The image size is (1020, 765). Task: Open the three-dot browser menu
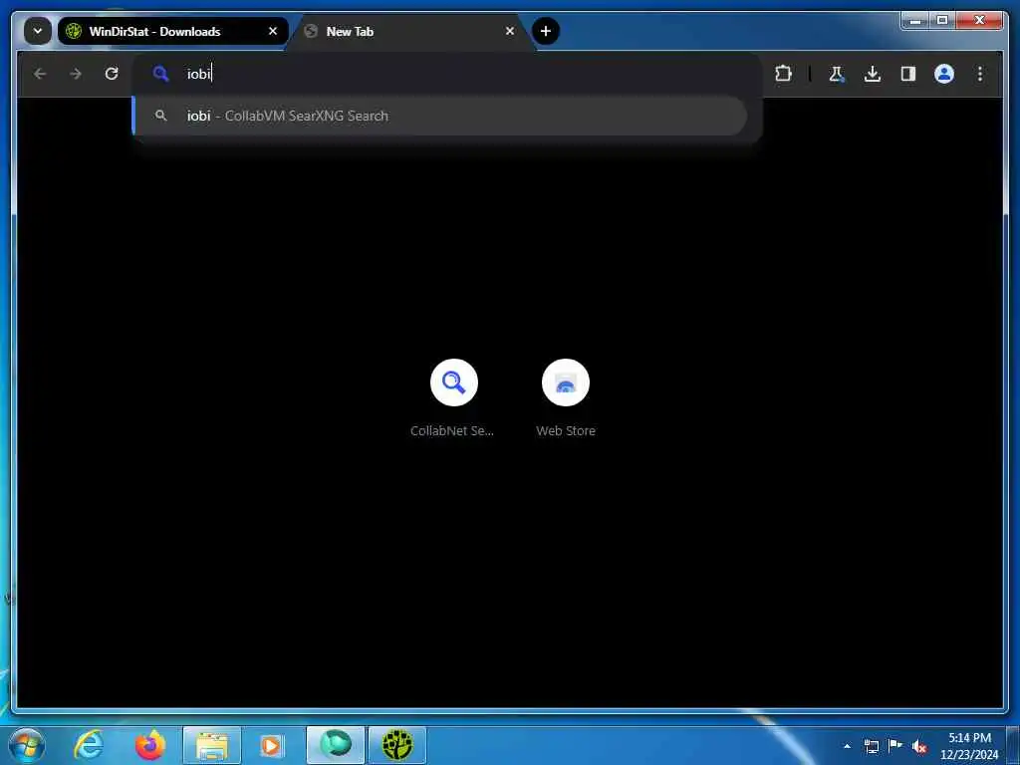[x=980, y=74]
